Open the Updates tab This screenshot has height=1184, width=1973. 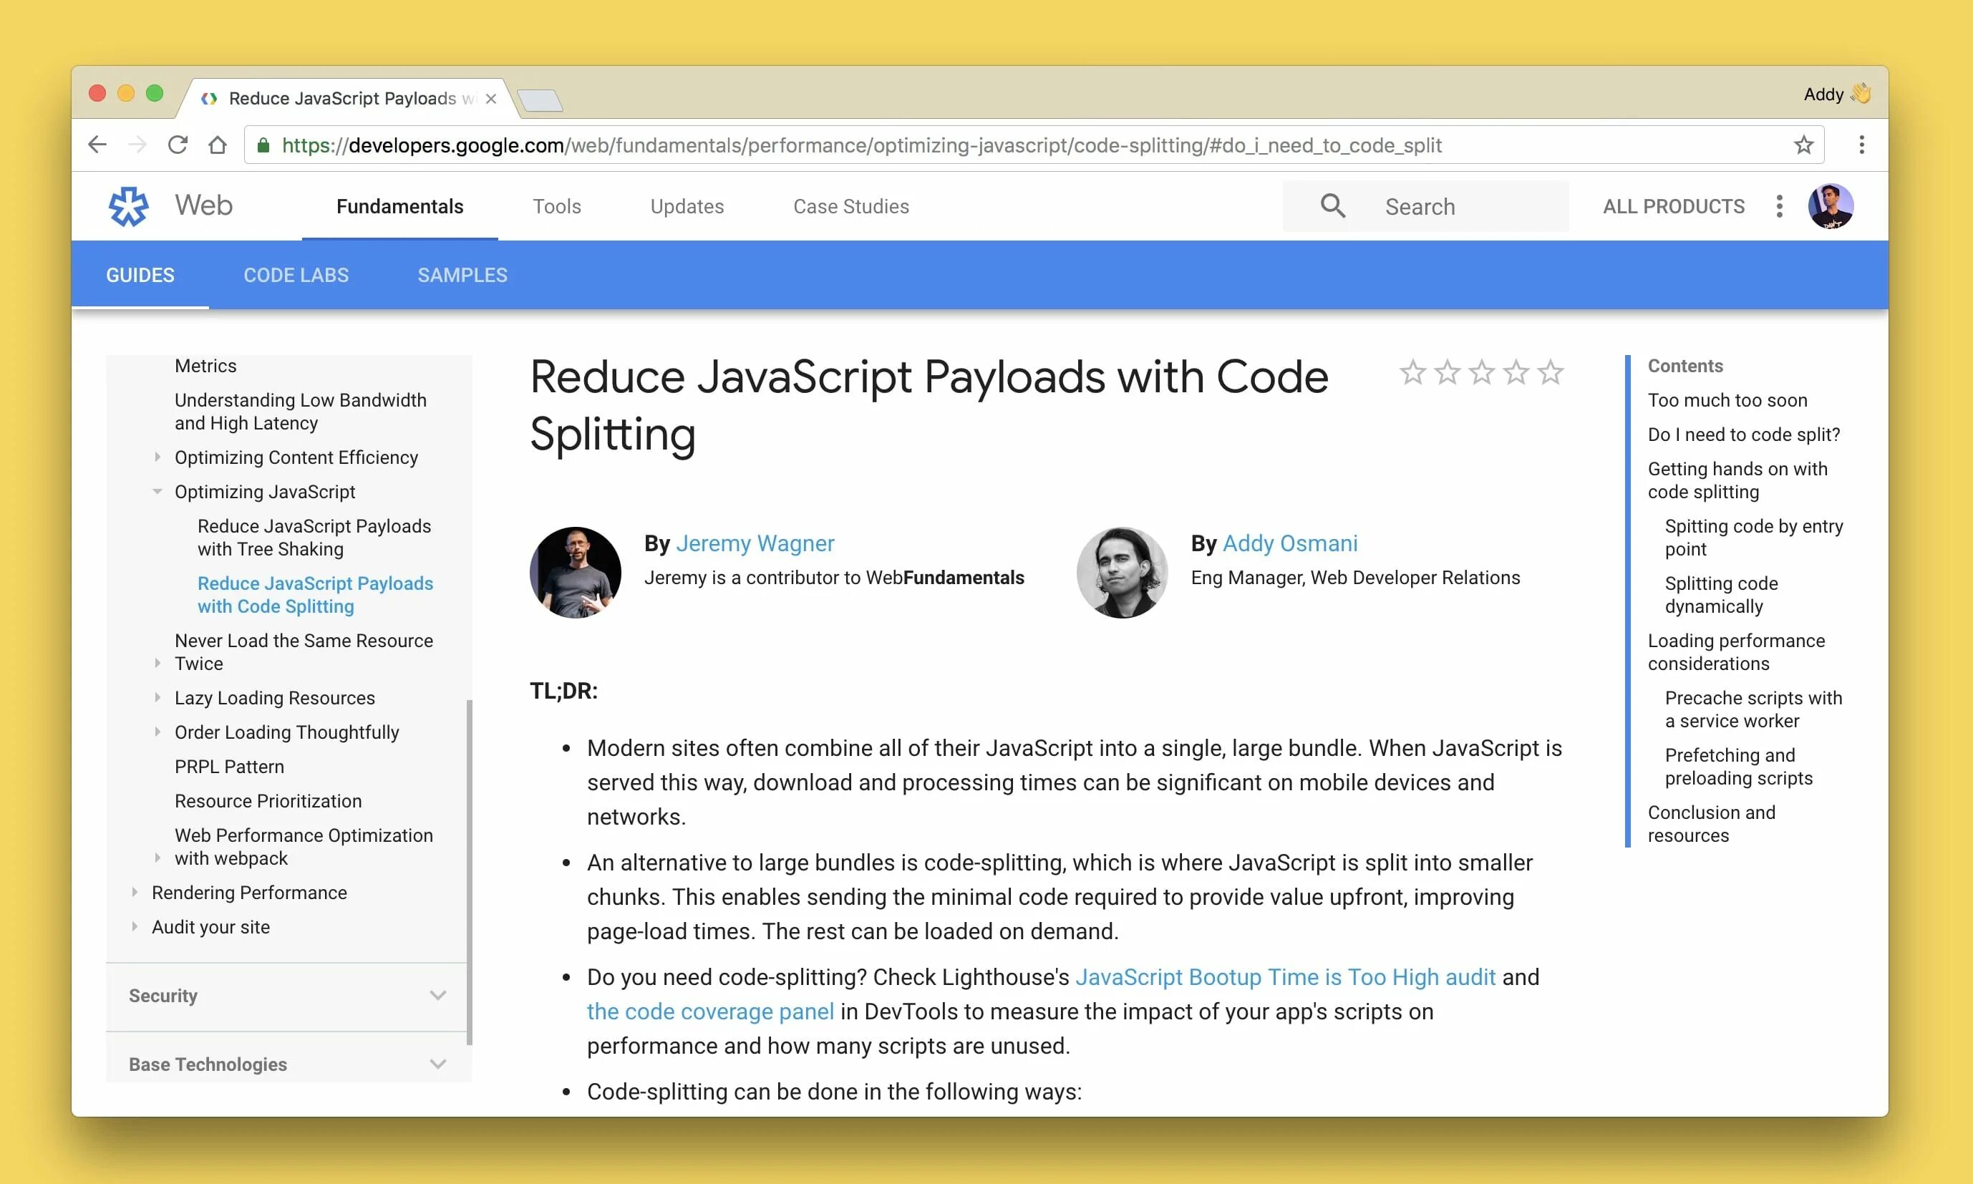pos(687,206)
